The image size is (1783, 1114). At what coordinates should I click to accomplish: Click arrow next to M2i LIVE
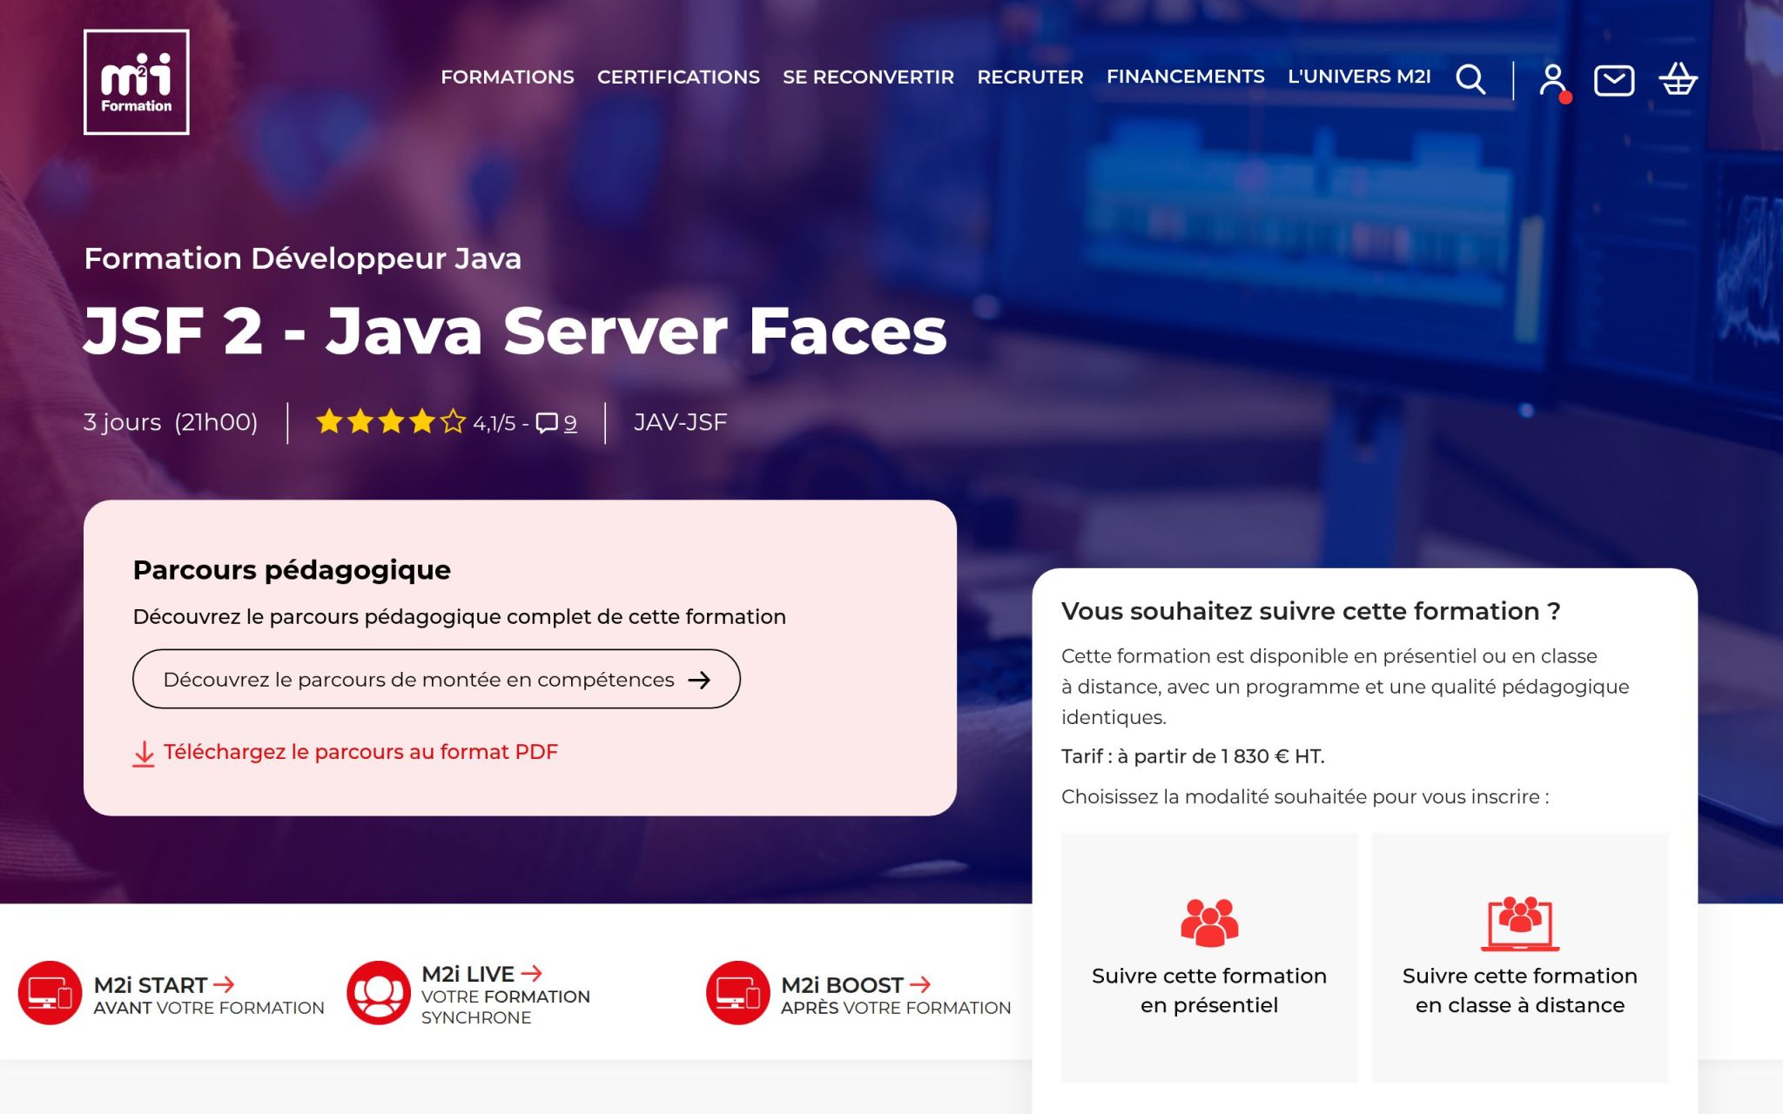point(531,973)
